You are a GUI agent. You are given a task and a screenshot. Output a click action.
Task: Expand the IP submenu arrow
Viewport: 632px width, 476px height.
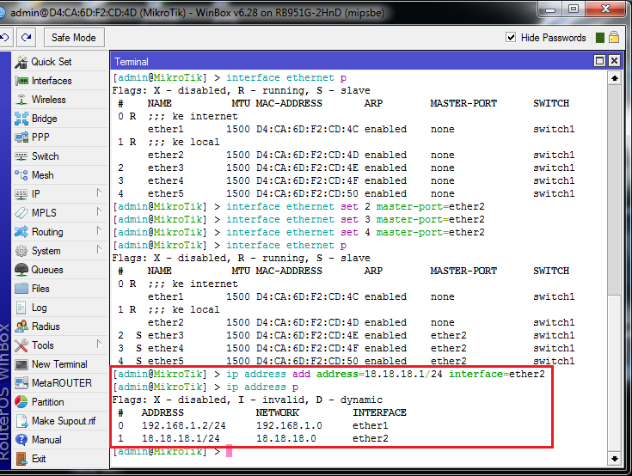[x=99, y=193]
